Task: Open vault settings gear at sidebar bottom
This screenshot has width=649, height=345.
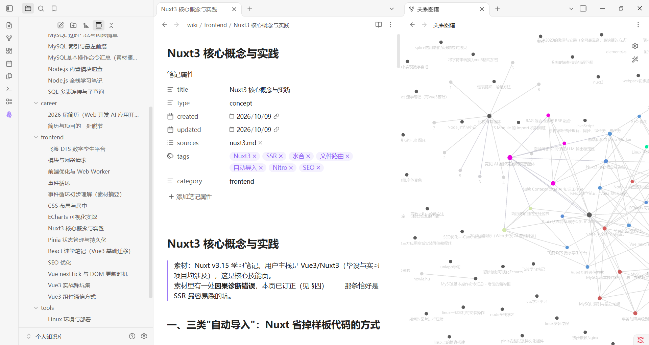Action: 144,336
